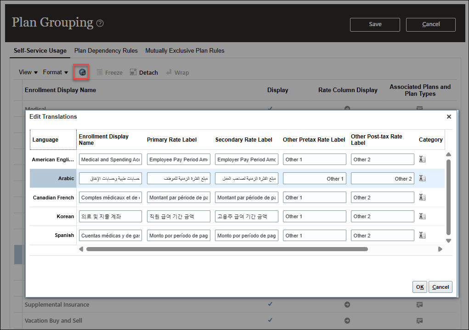Image resolution: width=469 pixels, height=330 pixels.
Task: Toggle the Display checkmark for Vacation Buy and Sell
Action: pyautogui.click(x=270, y=320)
